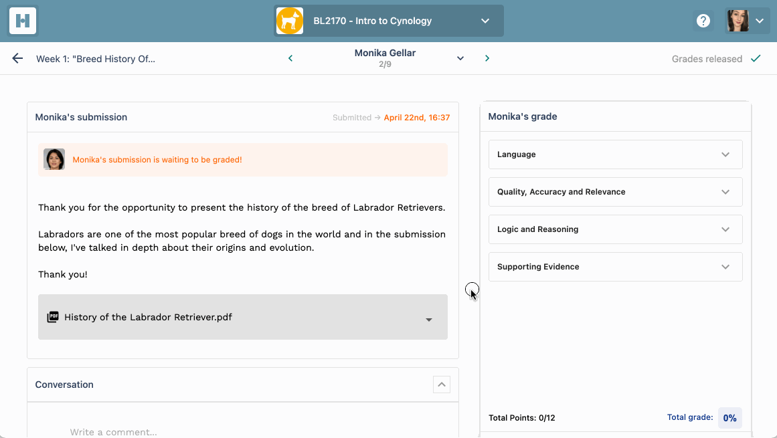Open the help question mark icon

tap(703, 21)
